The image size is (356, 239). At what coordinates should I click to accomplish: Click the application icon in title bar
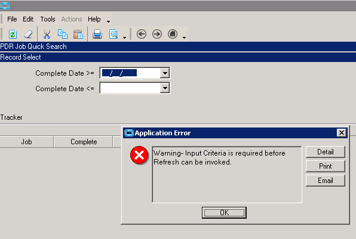[x=5, y=6]
